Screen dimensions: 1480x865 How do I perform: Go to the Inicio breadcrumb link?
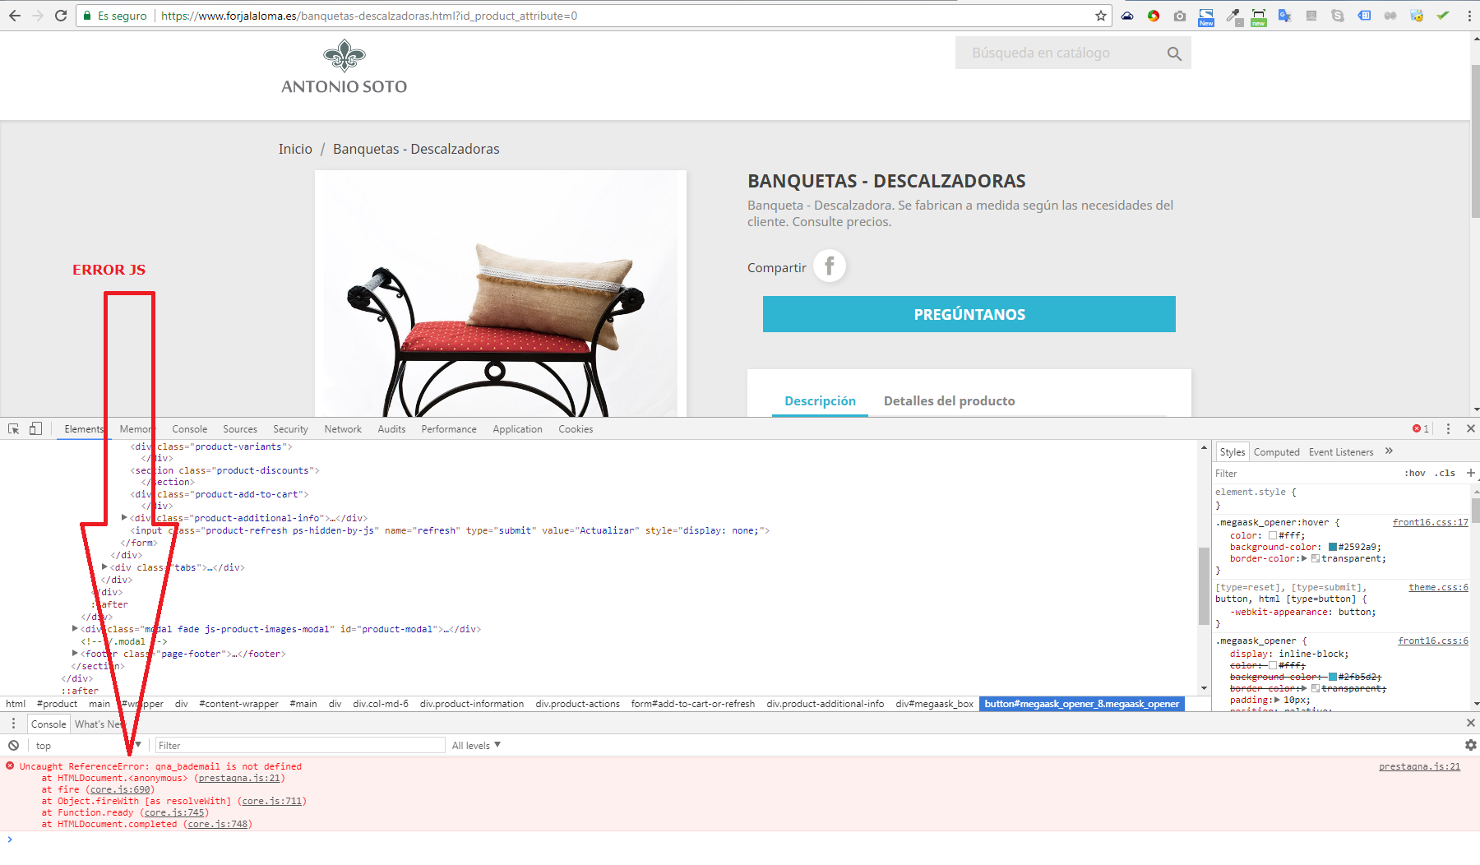pos(295,149)
